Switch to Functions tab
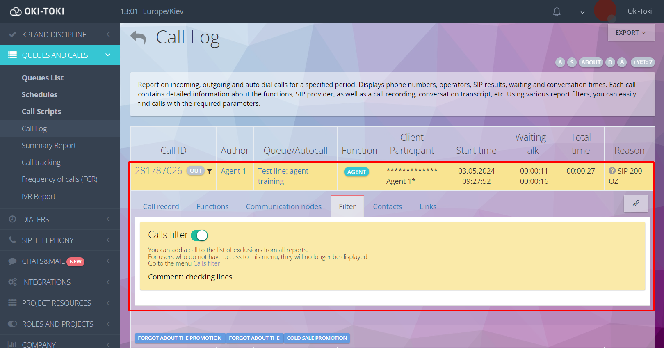Screen dimensions: 664x348 pos(212,207)
